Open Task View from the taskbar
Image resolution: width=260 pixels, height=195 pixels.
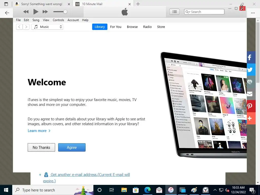(112, 190)
